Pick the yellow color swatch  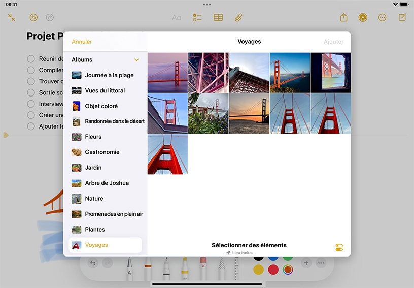pyautogui.click(x=258, y=270)
